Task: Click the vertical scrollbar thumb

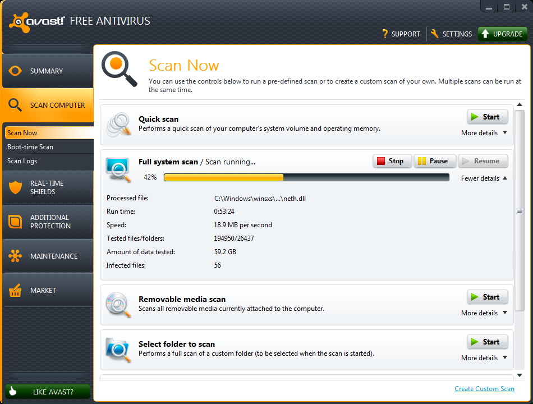Action: tap(520, 210)
